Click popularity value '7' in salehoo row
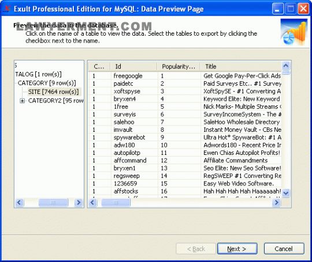The height and width of the screenshot is (262, 312). 162,122
